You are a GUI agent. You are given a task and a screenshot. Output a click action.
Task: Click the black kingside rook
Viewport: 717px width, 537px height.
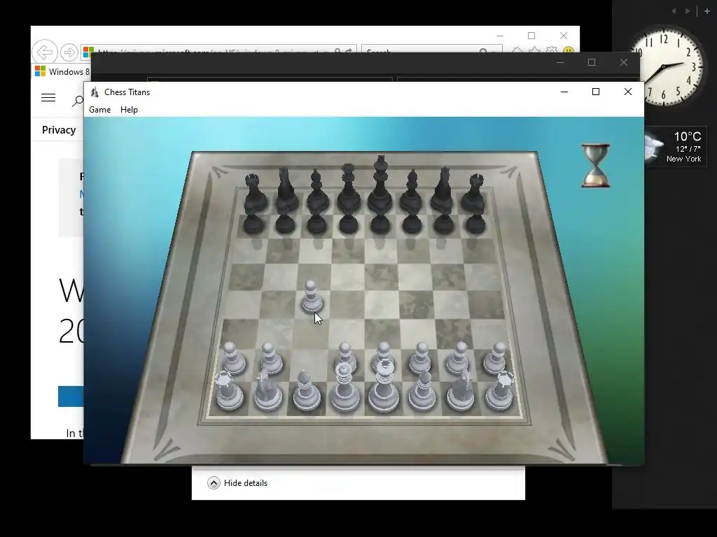(x=475, y=194)
